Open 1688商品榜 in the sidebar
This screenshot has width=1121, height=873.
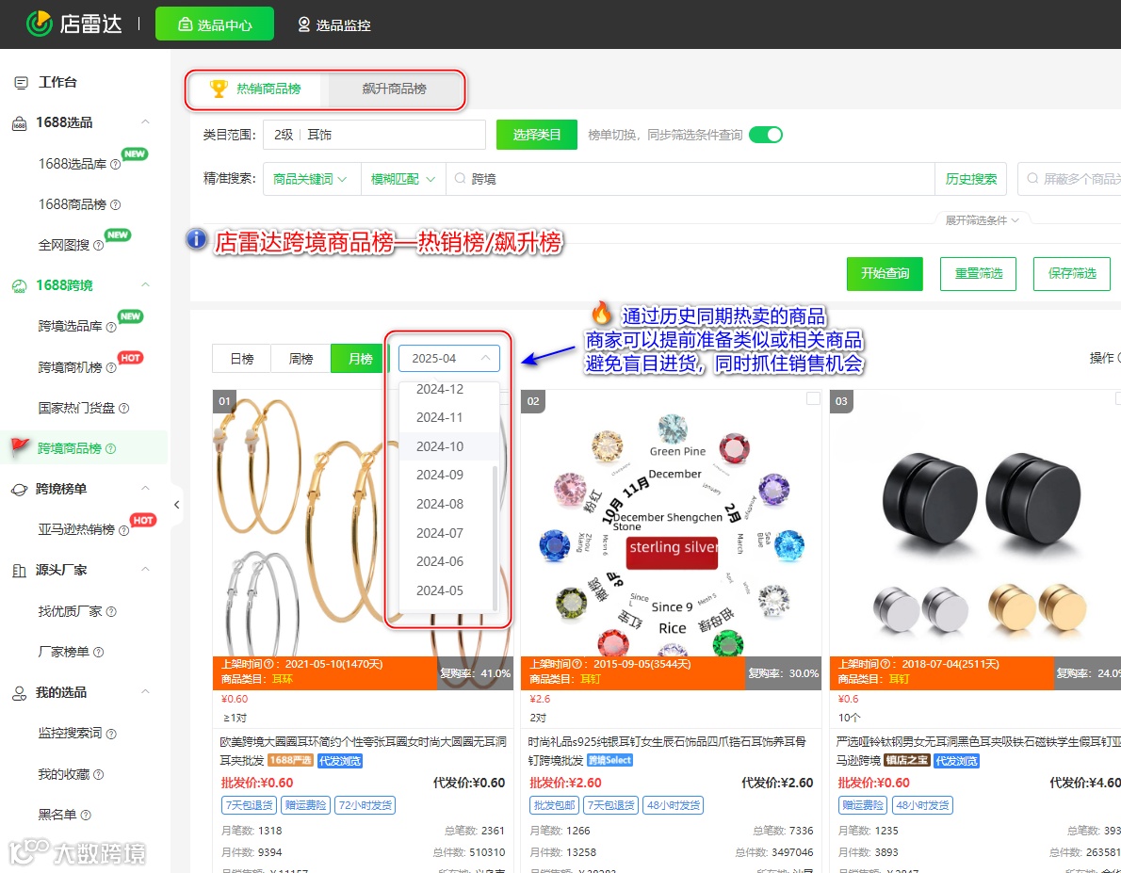pyautogui.click(x=73, y=204)
